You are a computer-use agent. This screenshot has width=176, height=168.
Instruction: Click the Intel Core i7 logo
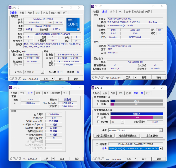tap(73, 24)
